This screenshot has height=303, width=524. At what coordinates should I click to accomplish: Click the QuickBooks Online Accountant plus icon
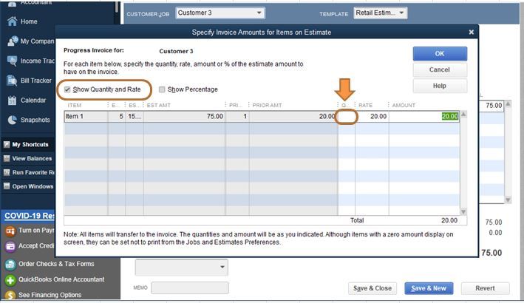click(x=10, y=280)
